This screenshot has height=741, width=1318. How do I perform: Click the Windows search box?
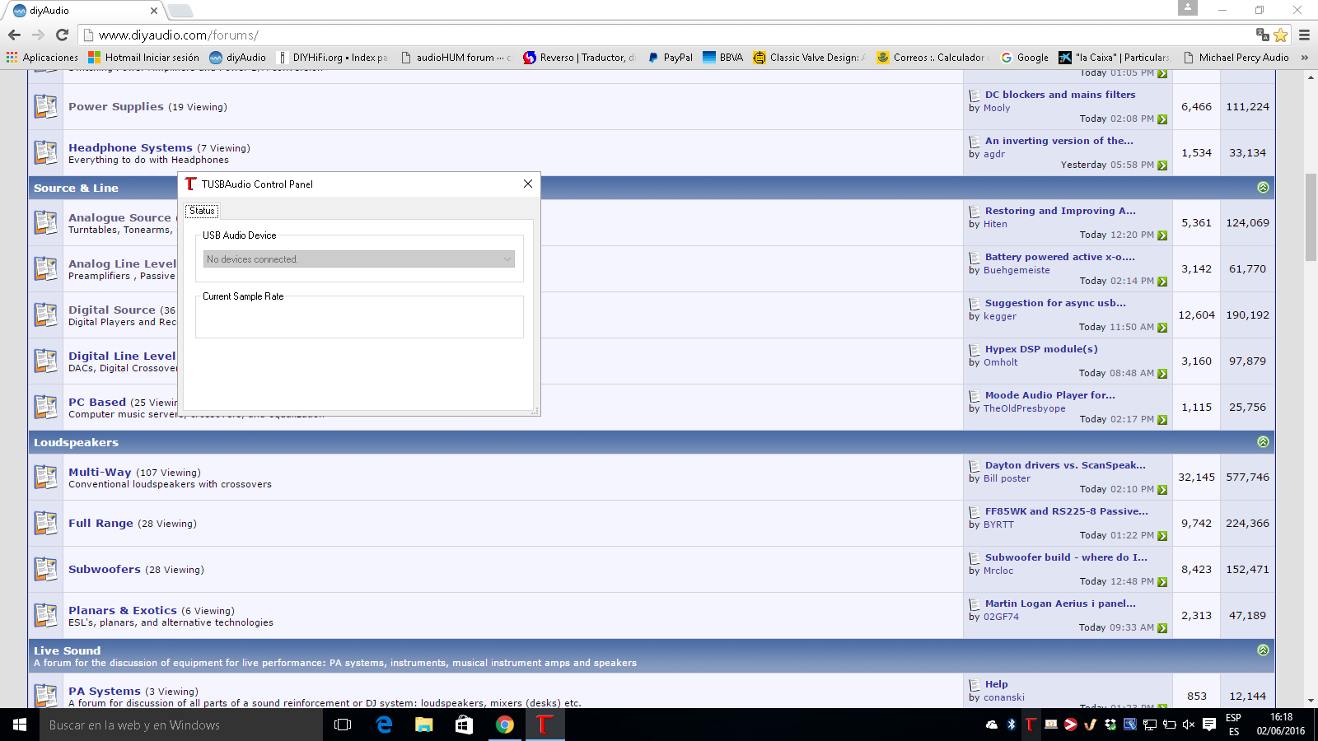[181, 725]
